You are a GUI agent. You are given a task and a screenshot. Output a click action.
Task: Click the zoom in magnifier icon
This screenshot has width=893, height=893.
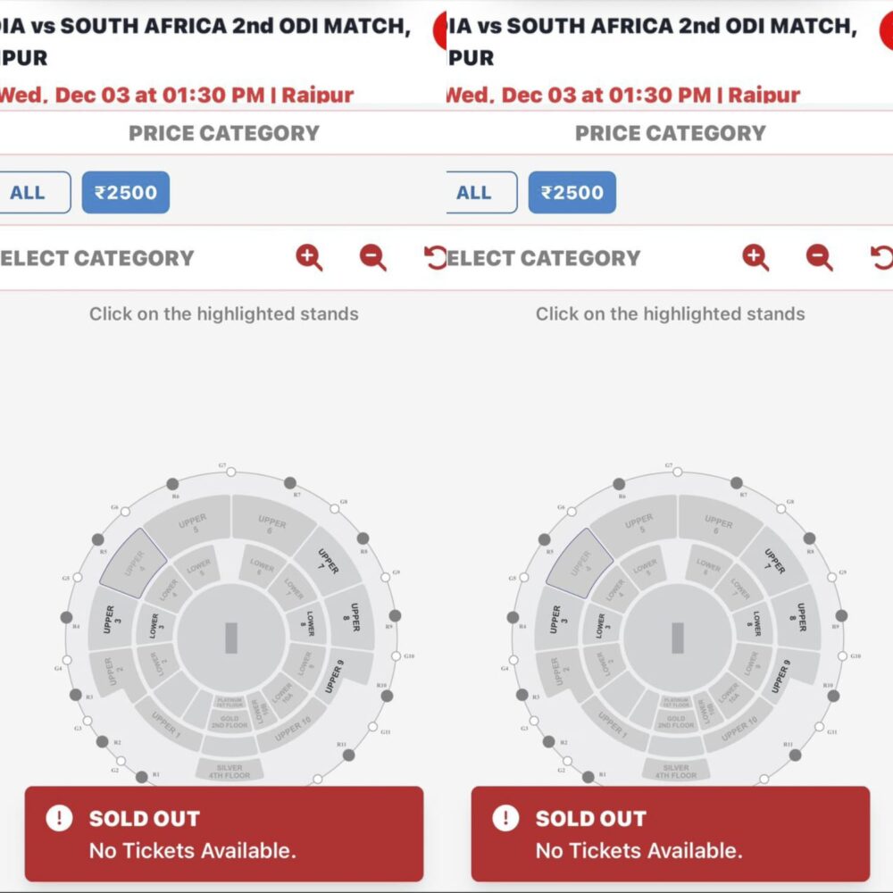(308, 258)
